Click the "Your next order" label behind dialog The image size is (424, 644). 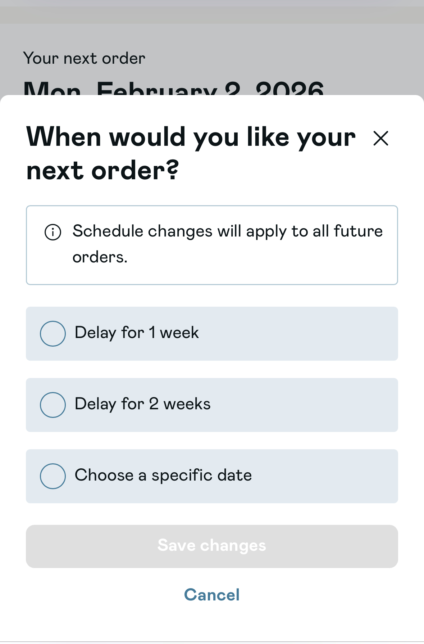pos(85,58)
